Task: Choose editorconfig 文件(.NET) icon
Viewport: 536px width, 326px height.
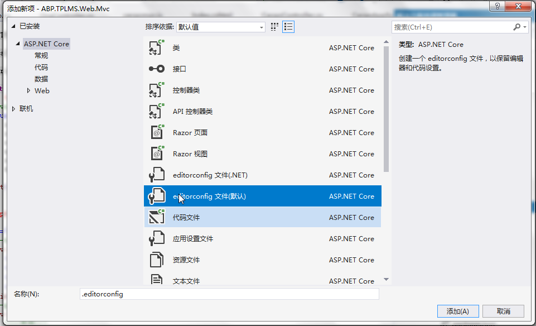Action: tap(157, 175)
